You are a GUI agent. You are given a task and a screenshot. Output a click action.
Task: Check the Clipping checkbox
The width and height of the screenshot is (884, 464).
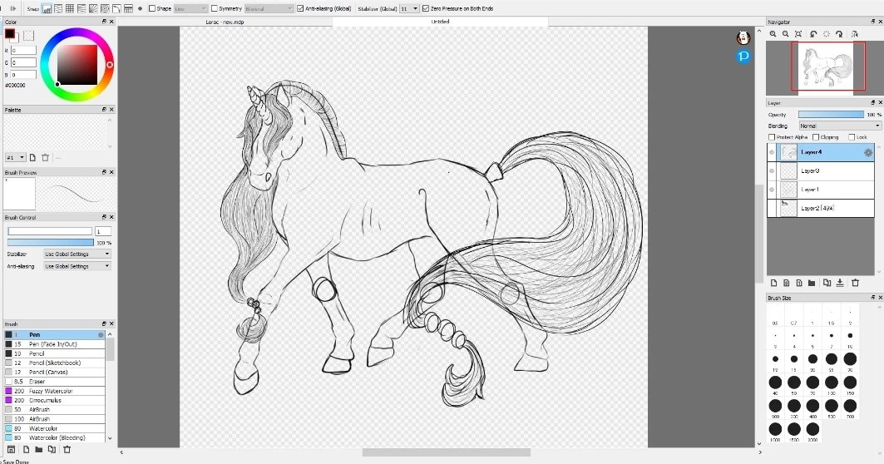click(x=816, y=137)
